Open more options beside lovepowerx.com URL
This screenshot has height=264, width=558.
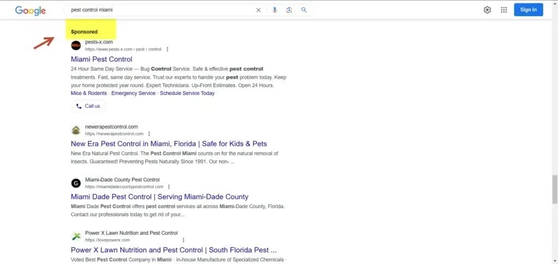[x=183, y=240]
